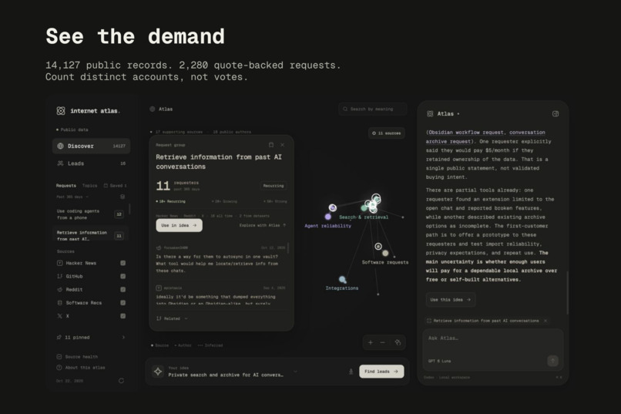
Task: Select 'Use coding agents from a phone' request
Action: click(x=90, y=214)
